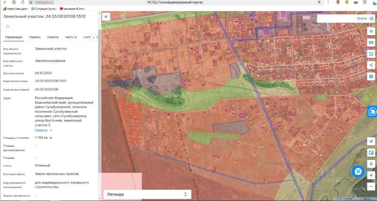Open the chat assistant bubble
377x201 pixels.
coord(358,172)
